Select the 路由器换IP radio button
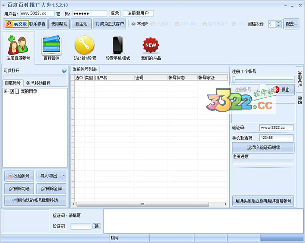 (204, 24)
